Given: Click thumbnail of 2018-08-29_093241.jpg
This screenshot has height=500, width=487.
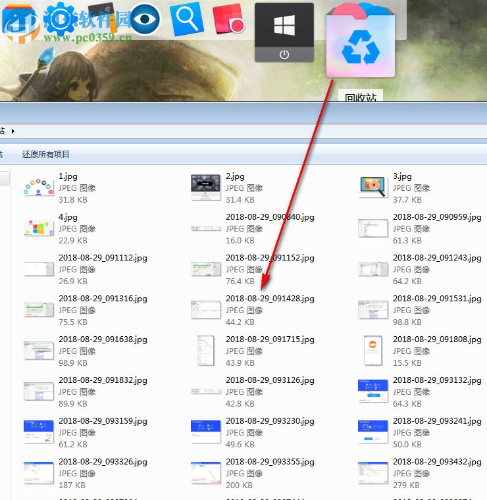Looking at the screenshot, I should point(373,432).
